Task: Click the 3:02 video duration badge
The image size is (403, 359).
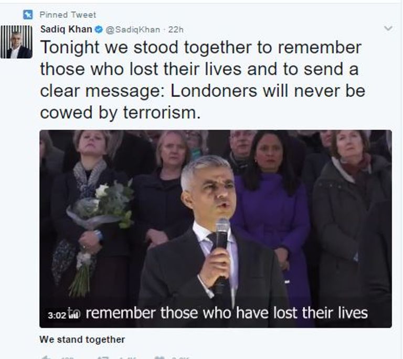Action: click(57, 316)
